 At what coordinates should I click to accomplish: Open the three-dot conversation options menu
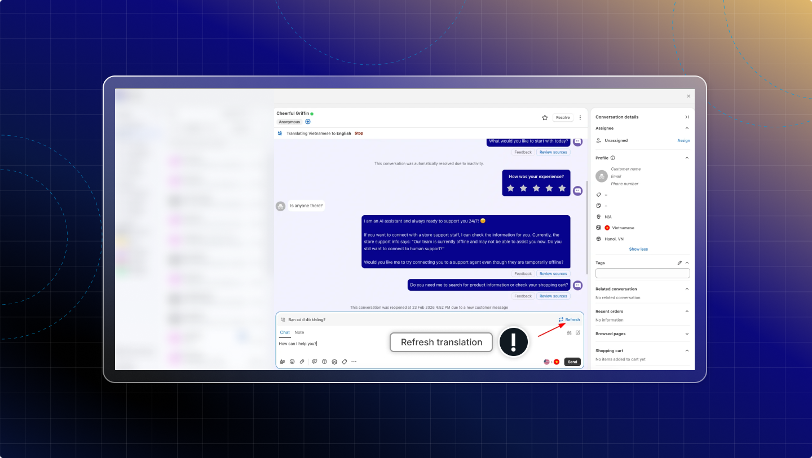(580, 118)
